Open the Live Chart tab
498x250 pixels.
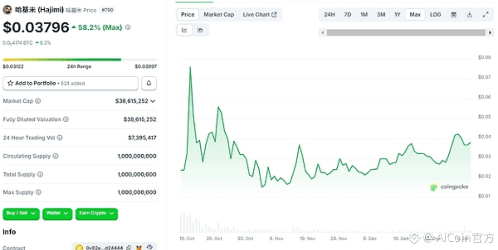click(x=260, y=15)
